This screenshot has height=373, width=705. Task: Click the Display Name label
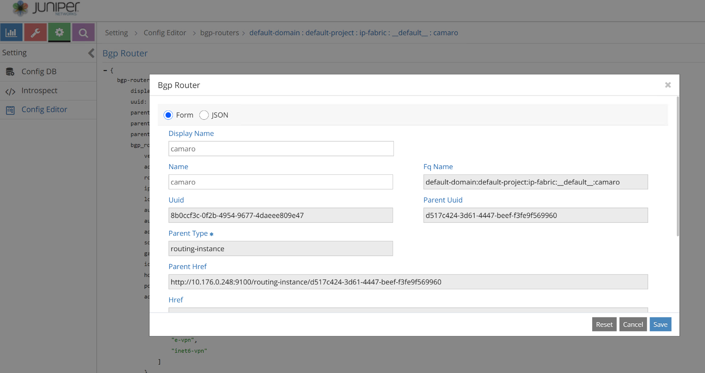191,133
